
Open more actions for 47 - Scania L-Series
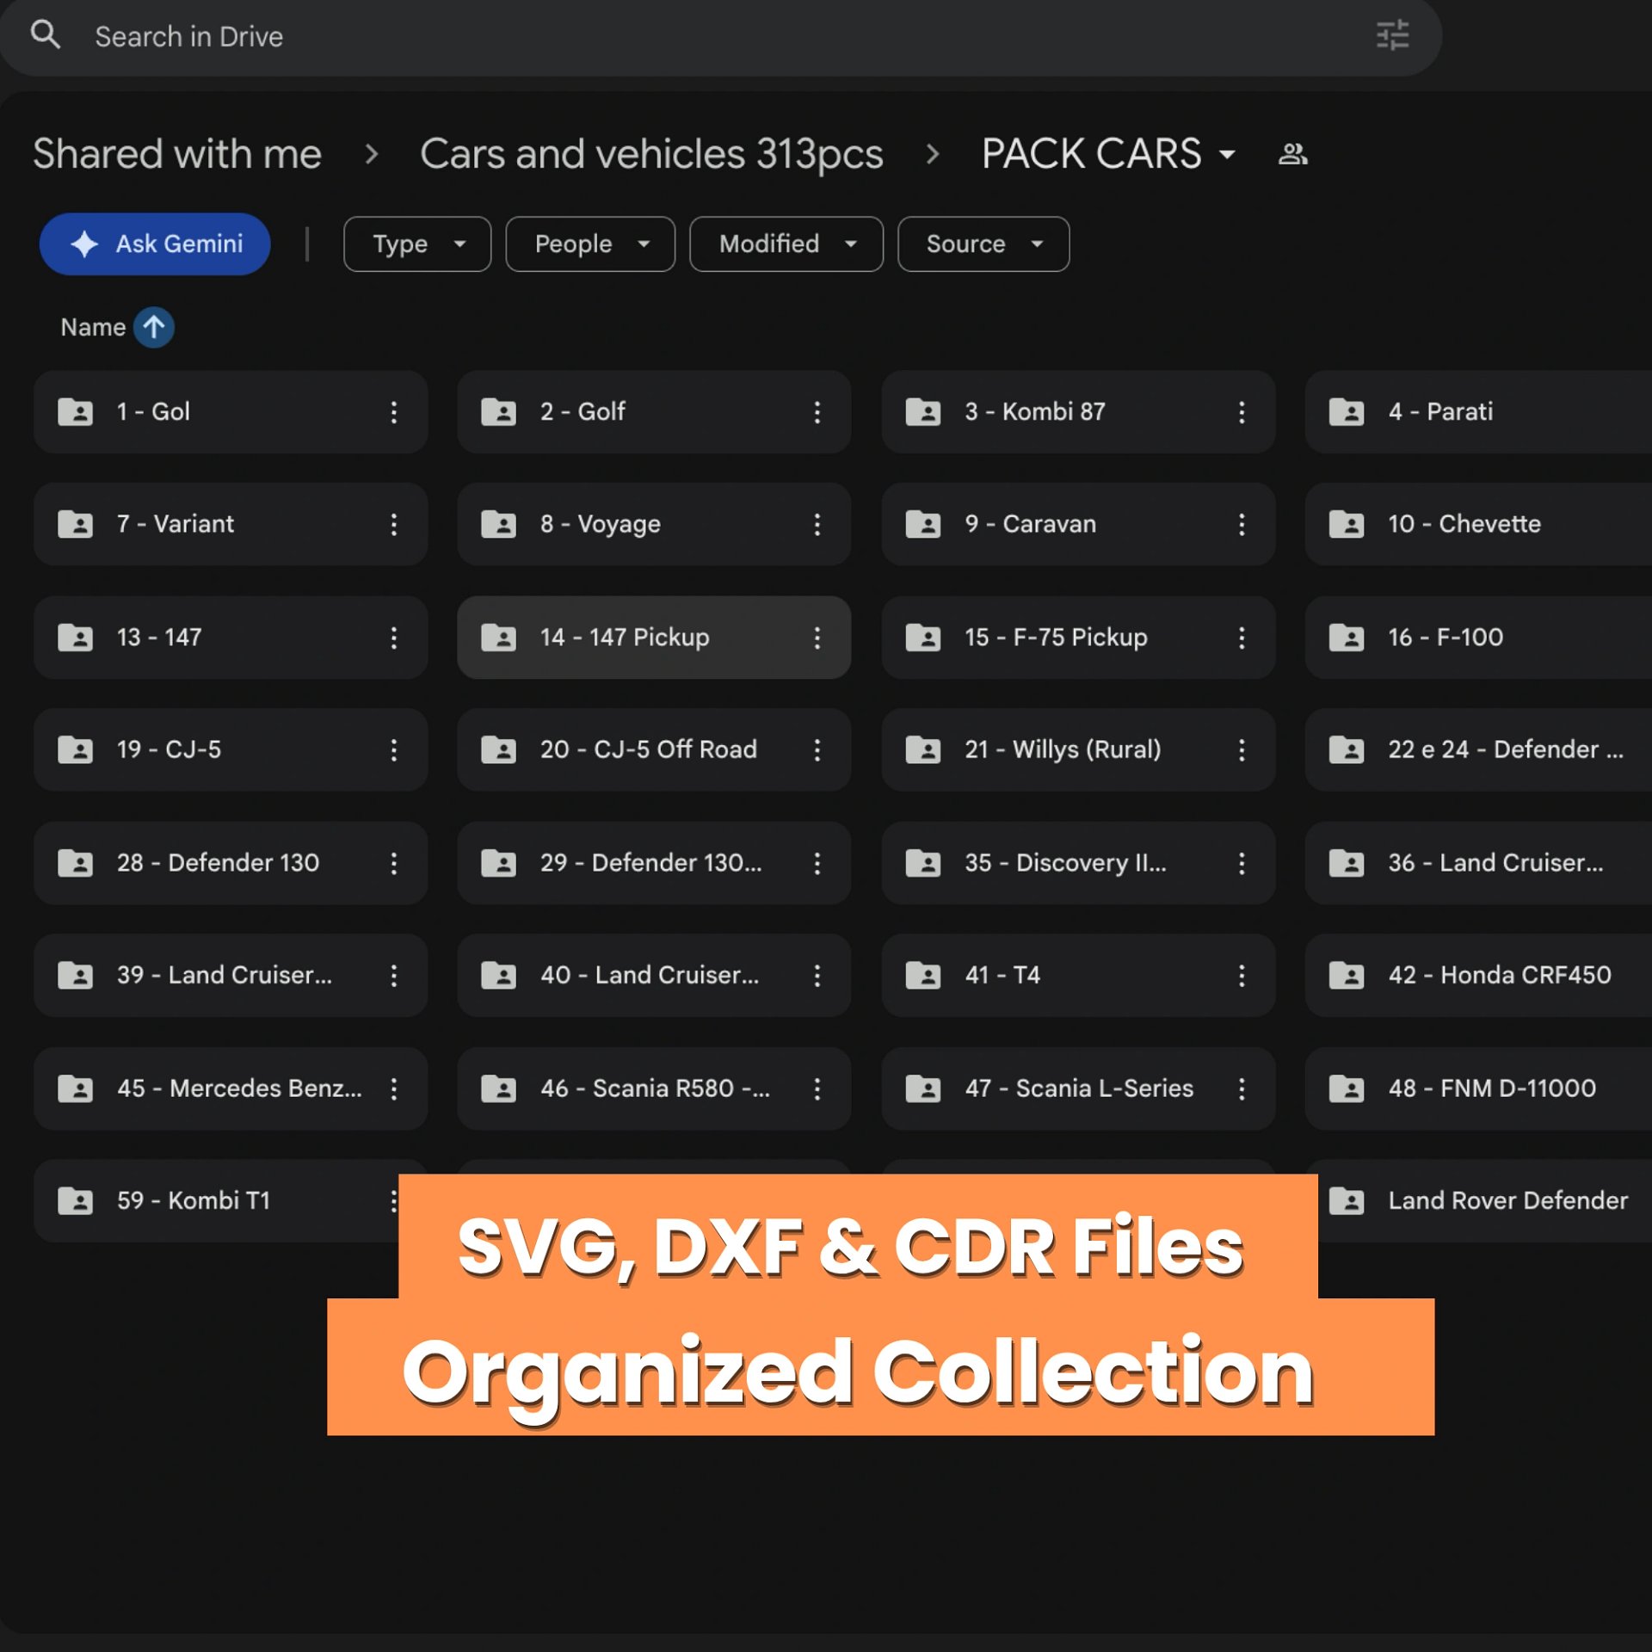coord(1242,1088)
